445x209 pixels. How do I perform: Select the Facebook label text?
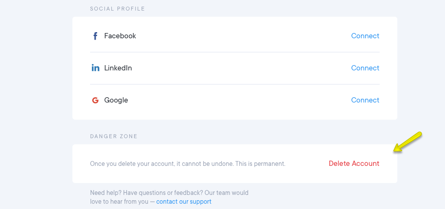pos(120,36)
